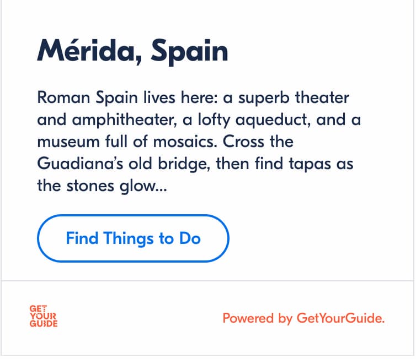This screenshot has height=359, width=416.
Task: Click the line starting with Roman Spain
Action: click(x=193, y=99)
